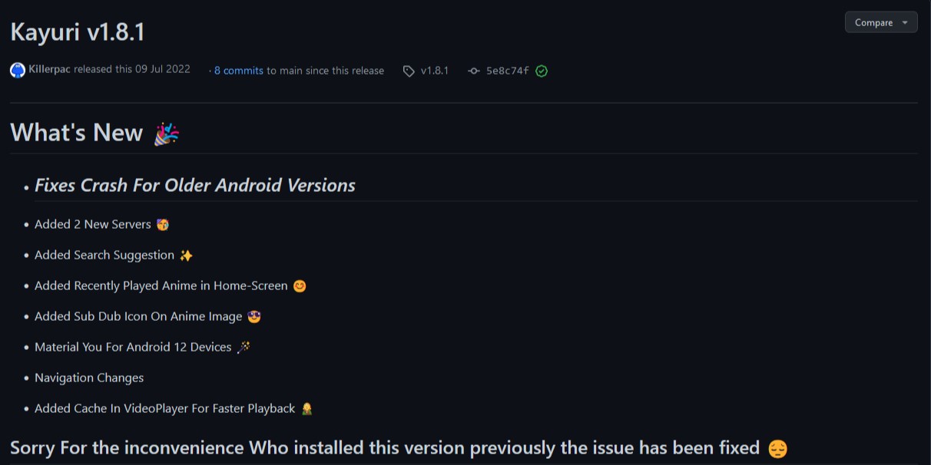Click the tag icon beside v1.8.1

pyautogui.click(x=409, y=71)
